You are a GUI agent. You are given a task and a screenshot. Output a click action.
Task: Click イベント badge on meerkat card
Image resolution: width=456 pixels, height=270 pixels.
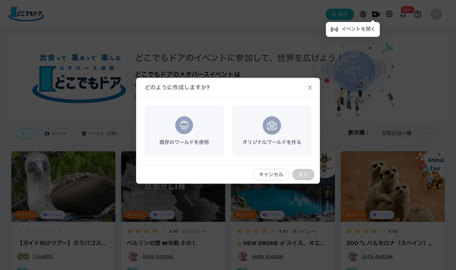click(382, 215)
